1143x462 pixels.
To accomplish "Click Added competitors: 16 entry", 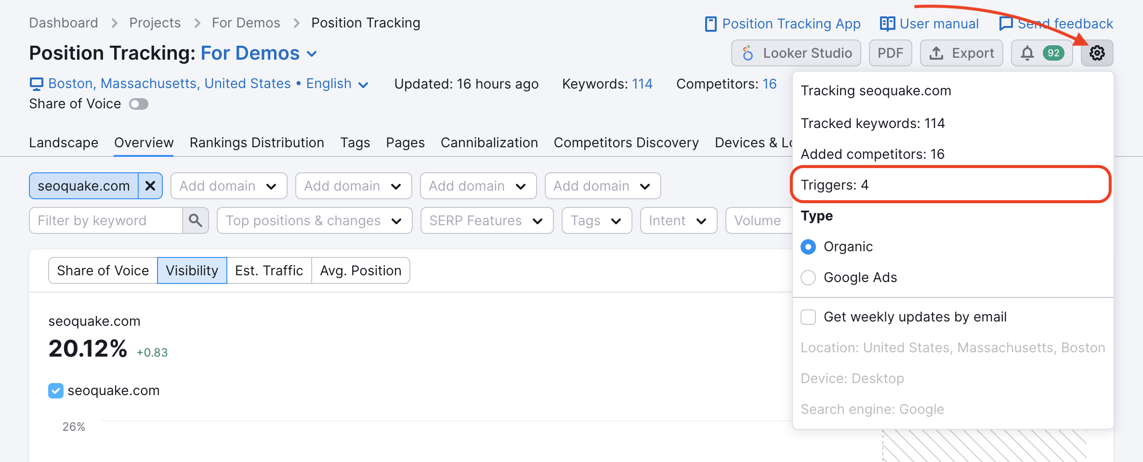I will tap(872, 154).
